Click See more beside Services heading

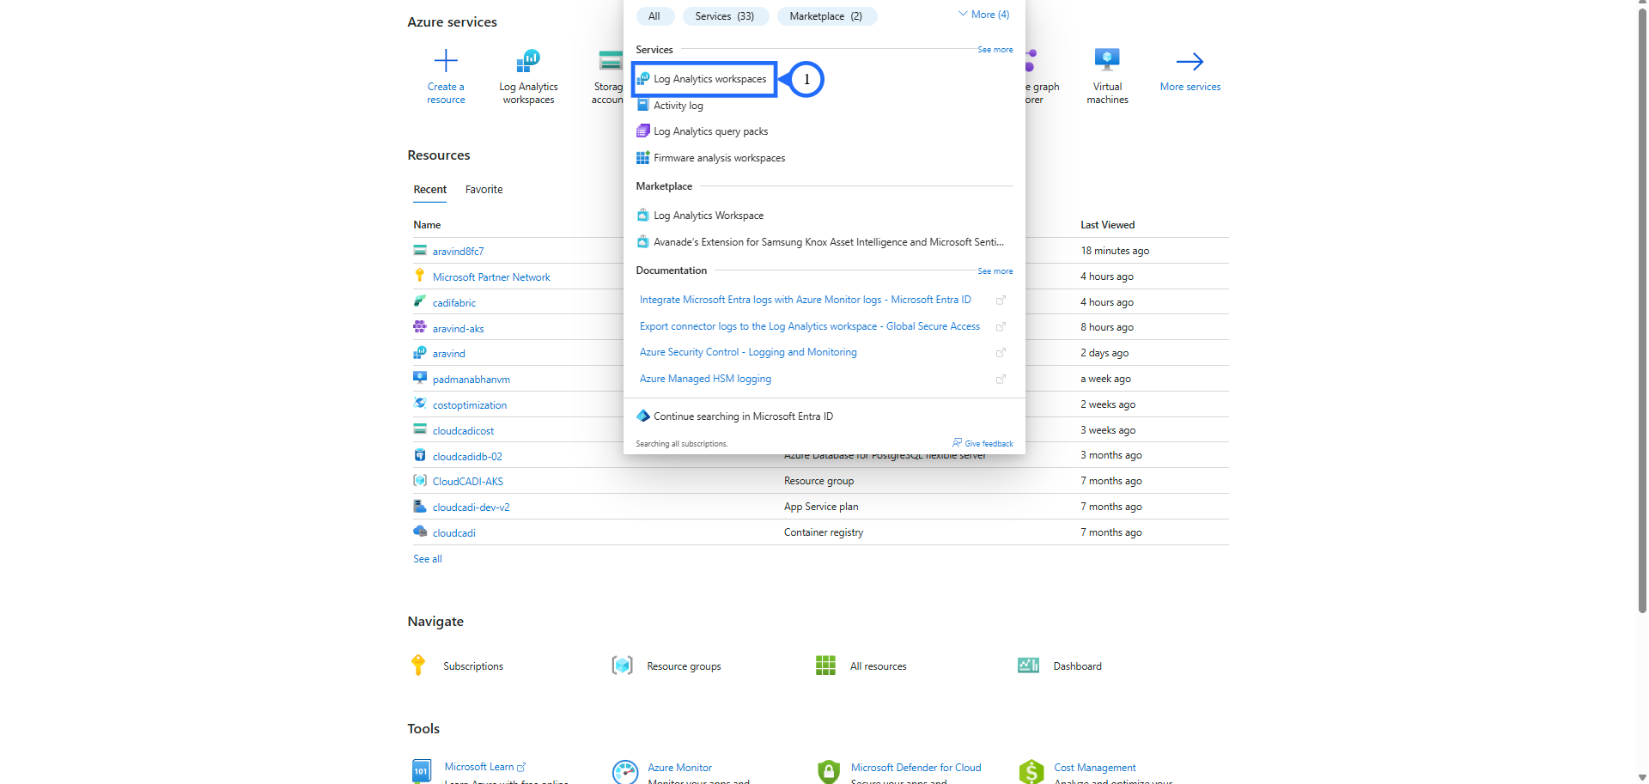(x=995, y=50)
